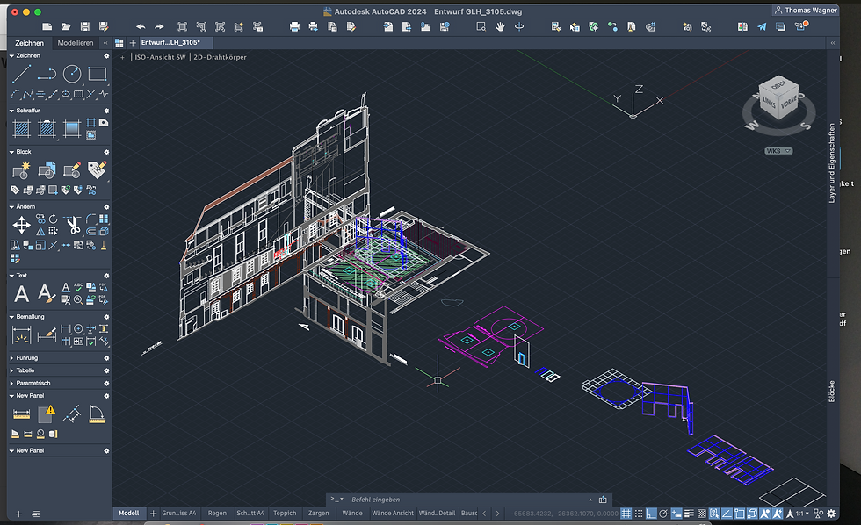Expand the Tabelle panel section
Viewport: 861px width, 525px height.
[x=11, y=370]
